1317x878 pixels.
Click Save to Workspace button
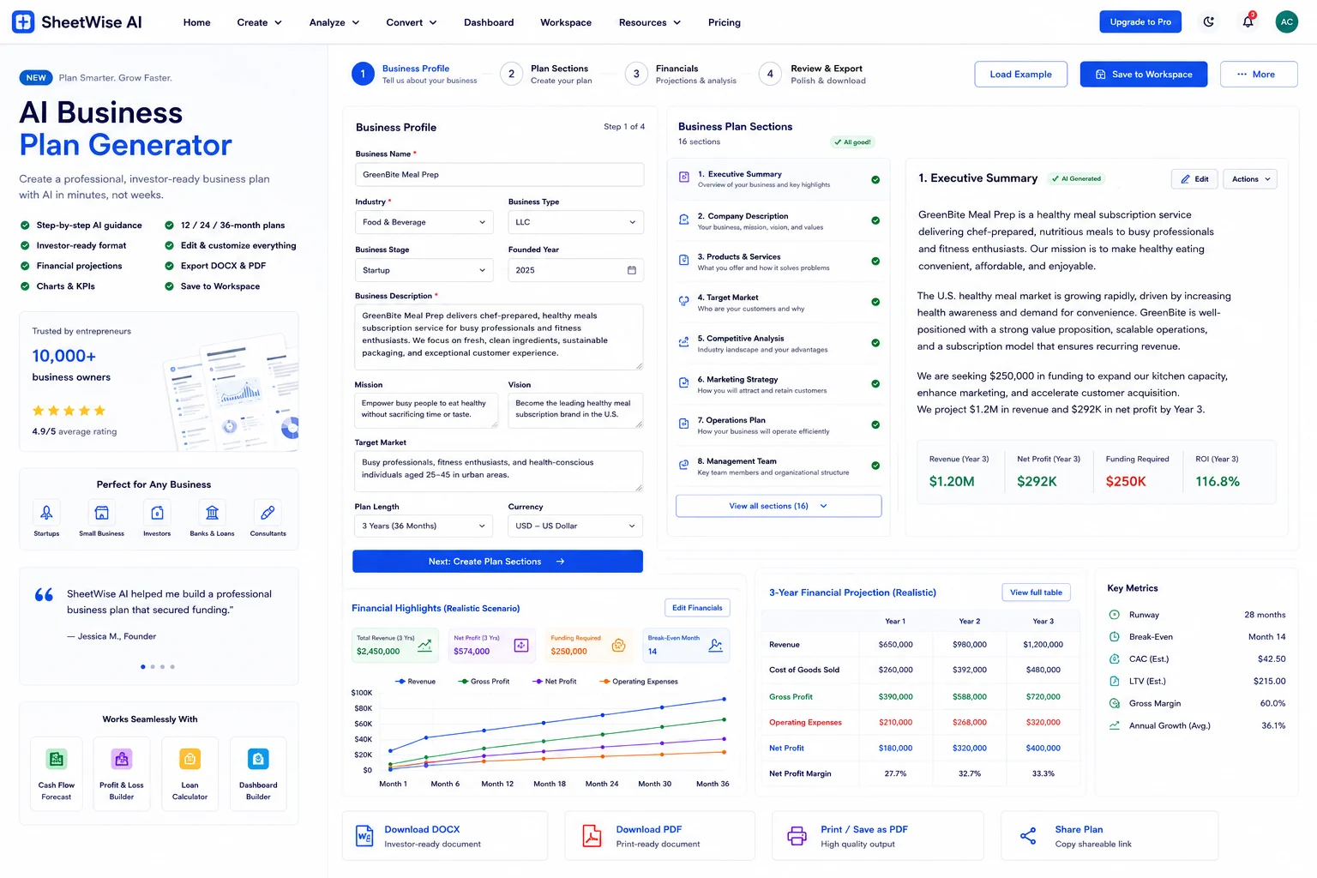(1144, 75)
